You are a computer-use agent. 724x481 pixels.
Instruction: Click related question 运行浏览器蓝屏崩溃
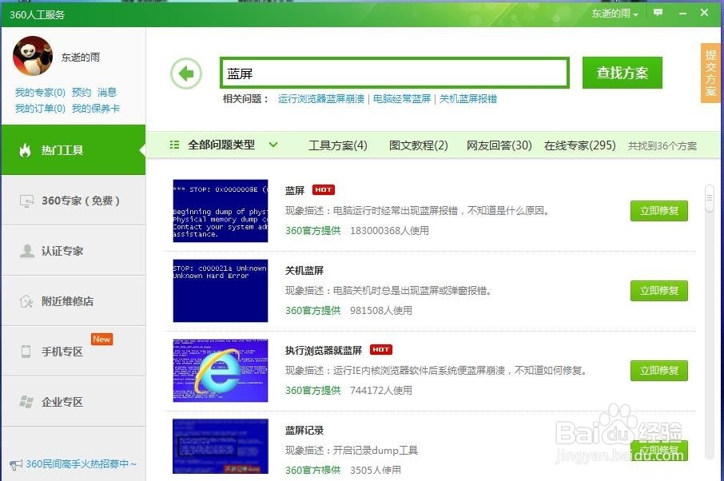tap(321, 99)
